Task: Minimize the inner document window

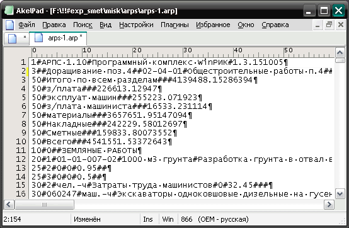Action: 318,25
